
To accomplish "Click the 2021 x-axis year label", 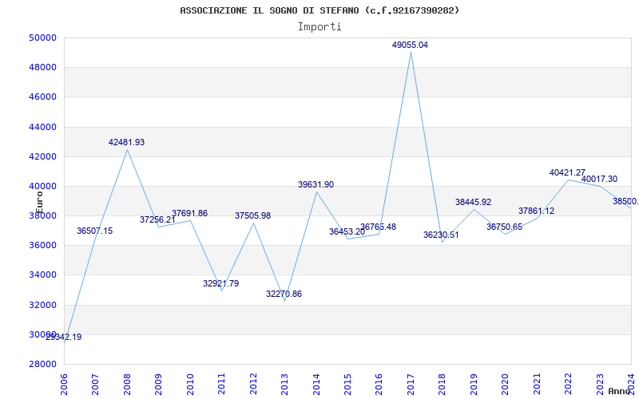I will pyautogui.click(x=537, y=385).
